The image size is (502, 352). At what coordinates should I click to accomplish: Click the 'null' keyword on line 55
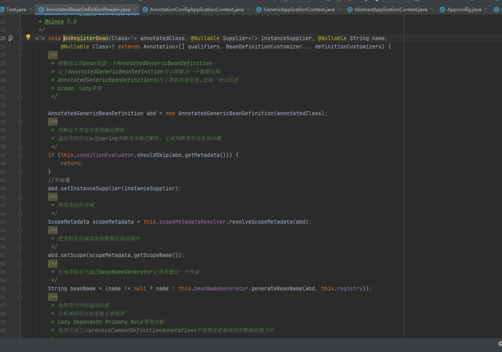[x=140, y=288]
